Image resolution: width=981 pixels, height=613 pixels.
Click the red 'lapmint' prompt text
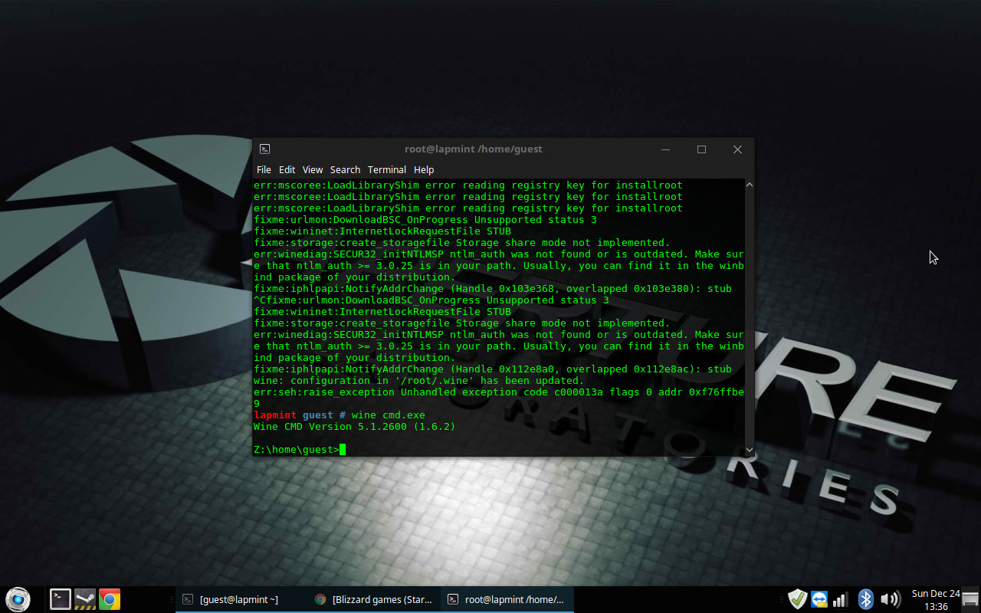coord(274,415)
